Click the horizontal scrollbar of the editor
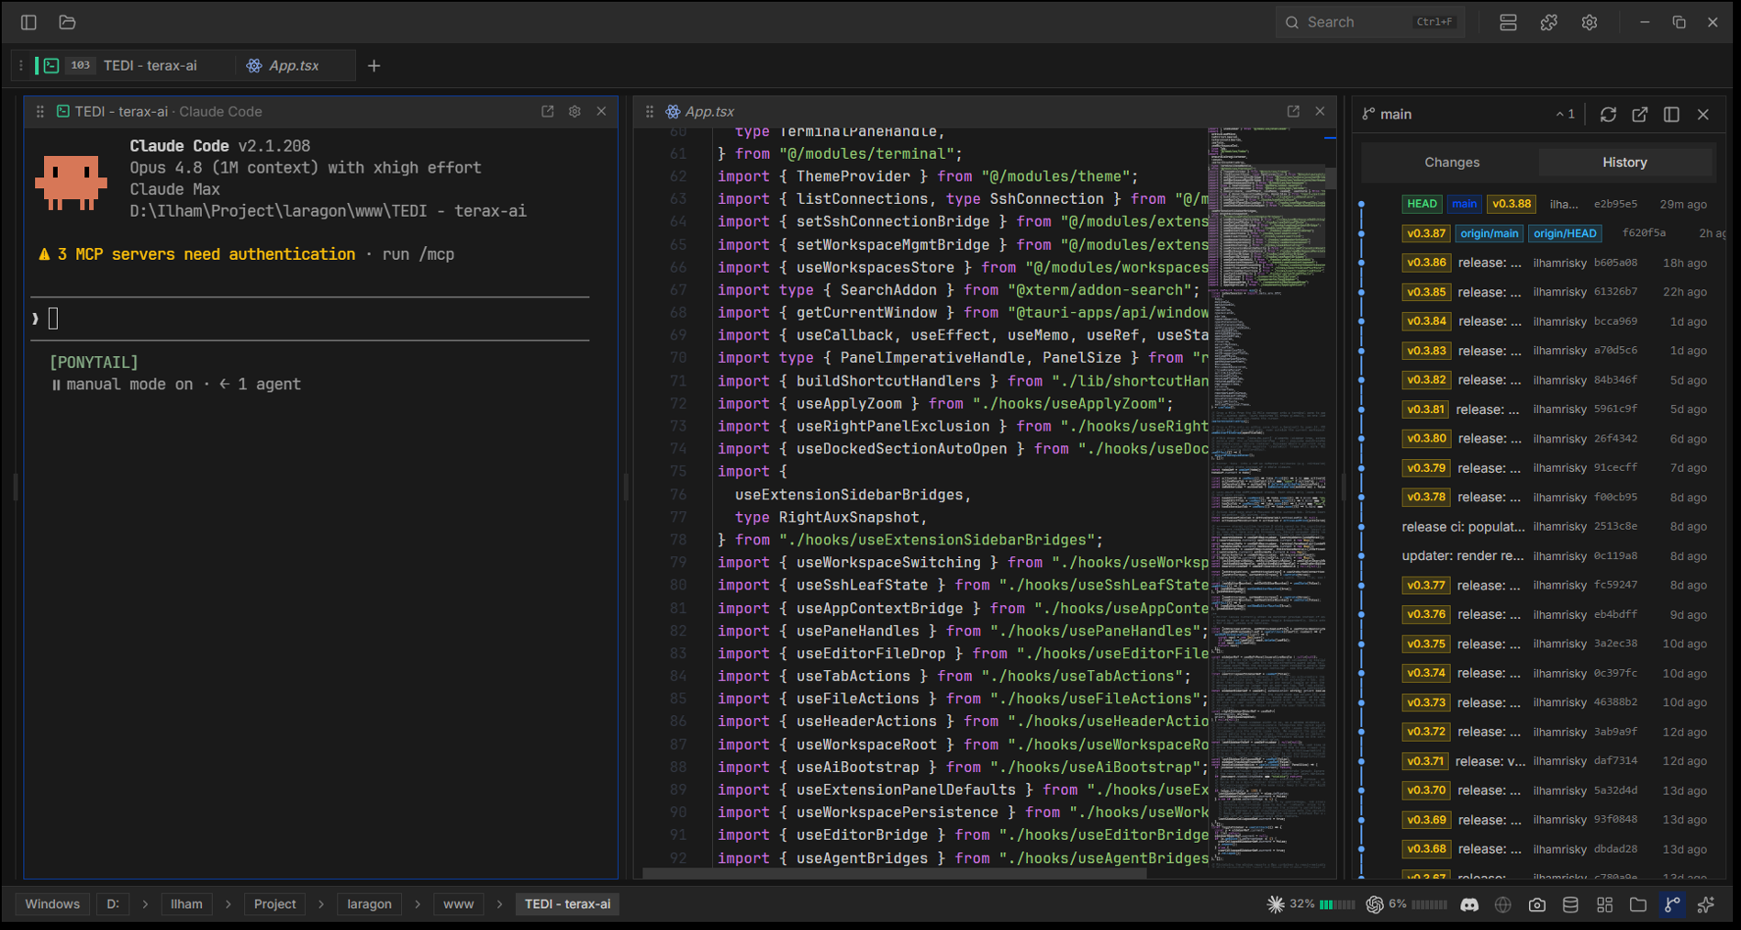This screenshot has width=1741, height=930. (895, 873)
